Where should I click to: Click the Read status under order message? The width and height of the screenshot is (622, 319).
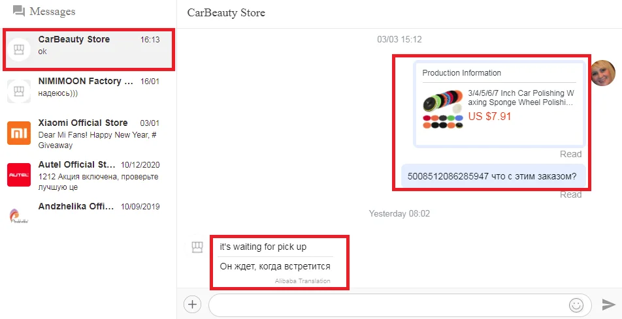[571, 194]
